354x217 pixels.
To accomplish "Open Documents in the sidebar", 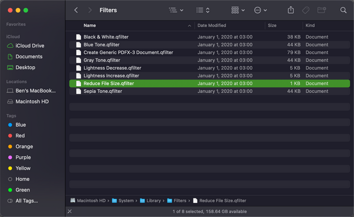I will pos(29,56).
